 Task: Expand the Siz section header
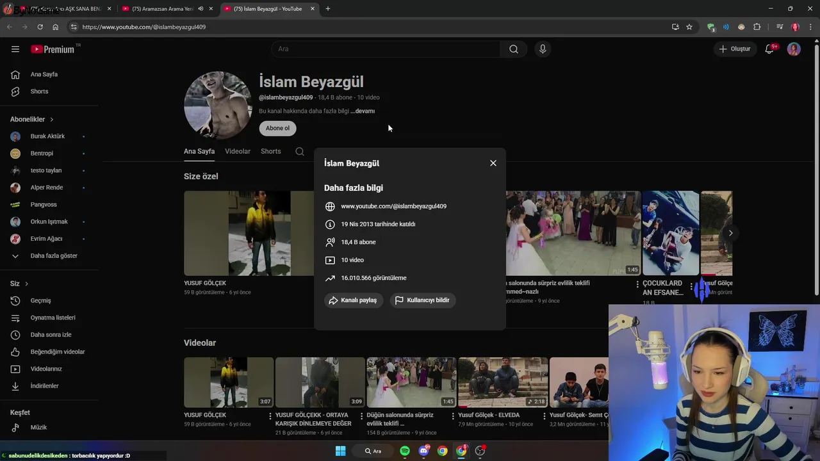point(19,284)
